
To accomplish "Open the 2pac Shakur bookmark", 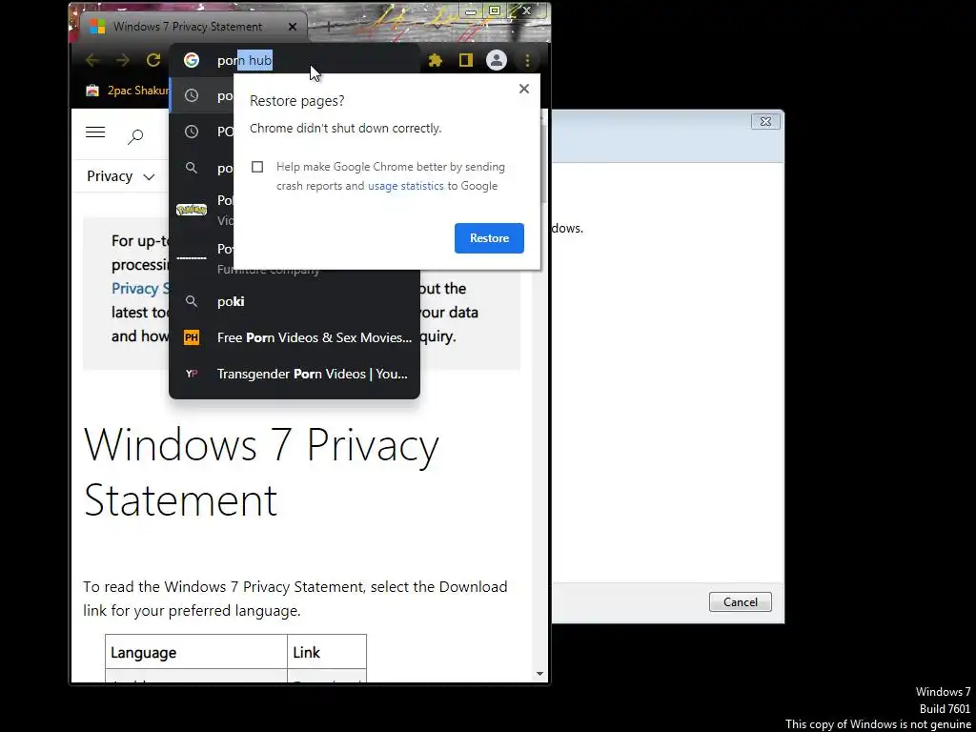I will pos(128,91).
